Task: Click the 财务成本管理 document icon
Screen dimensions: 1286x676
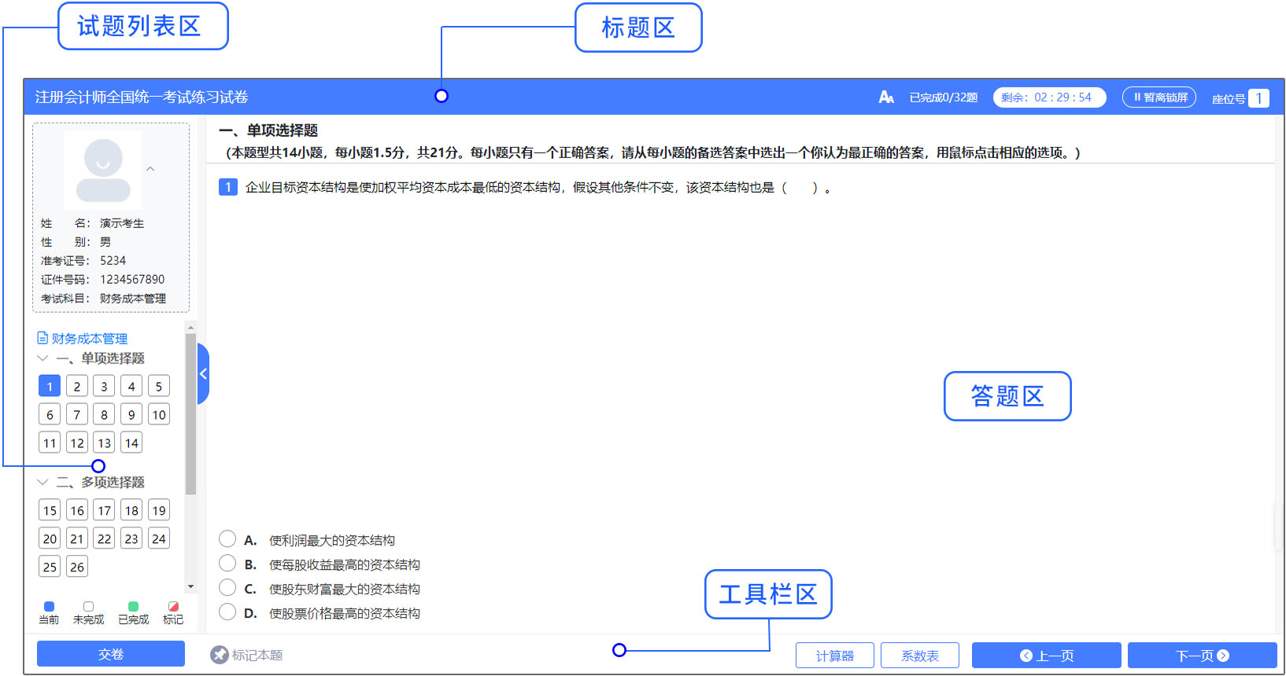Action: tap(42, 338)
